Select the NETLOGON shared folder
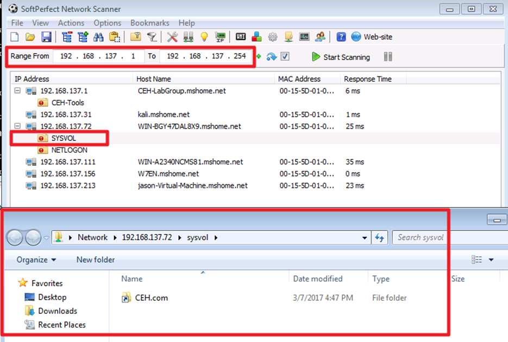The image size is (508, 342). point(63,150)
